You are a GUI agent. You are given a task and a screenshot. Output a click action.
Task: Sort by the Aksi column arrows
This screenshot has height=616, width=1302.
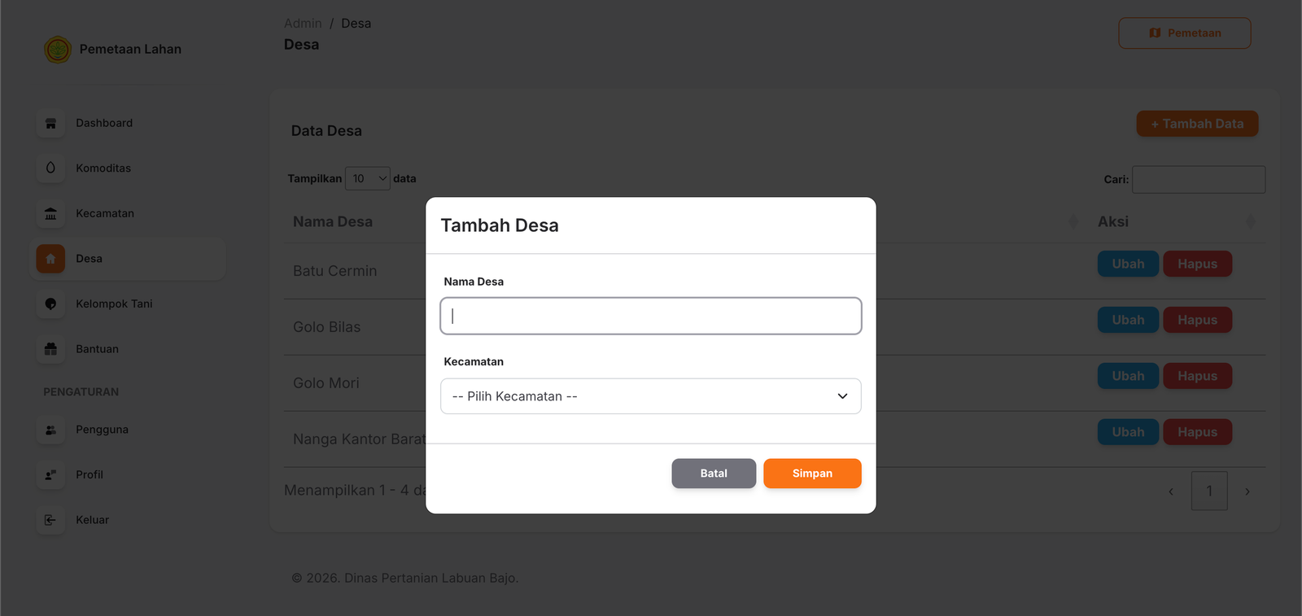[x=1251, y=221]
